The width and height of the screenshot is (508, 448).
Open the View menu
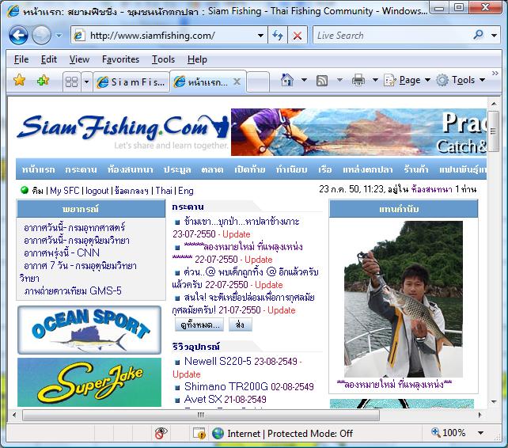(x=79, y=59)
